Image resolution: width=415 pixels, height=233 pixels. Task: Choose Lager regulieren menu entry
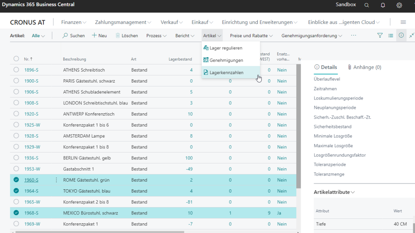click(226, 48)
